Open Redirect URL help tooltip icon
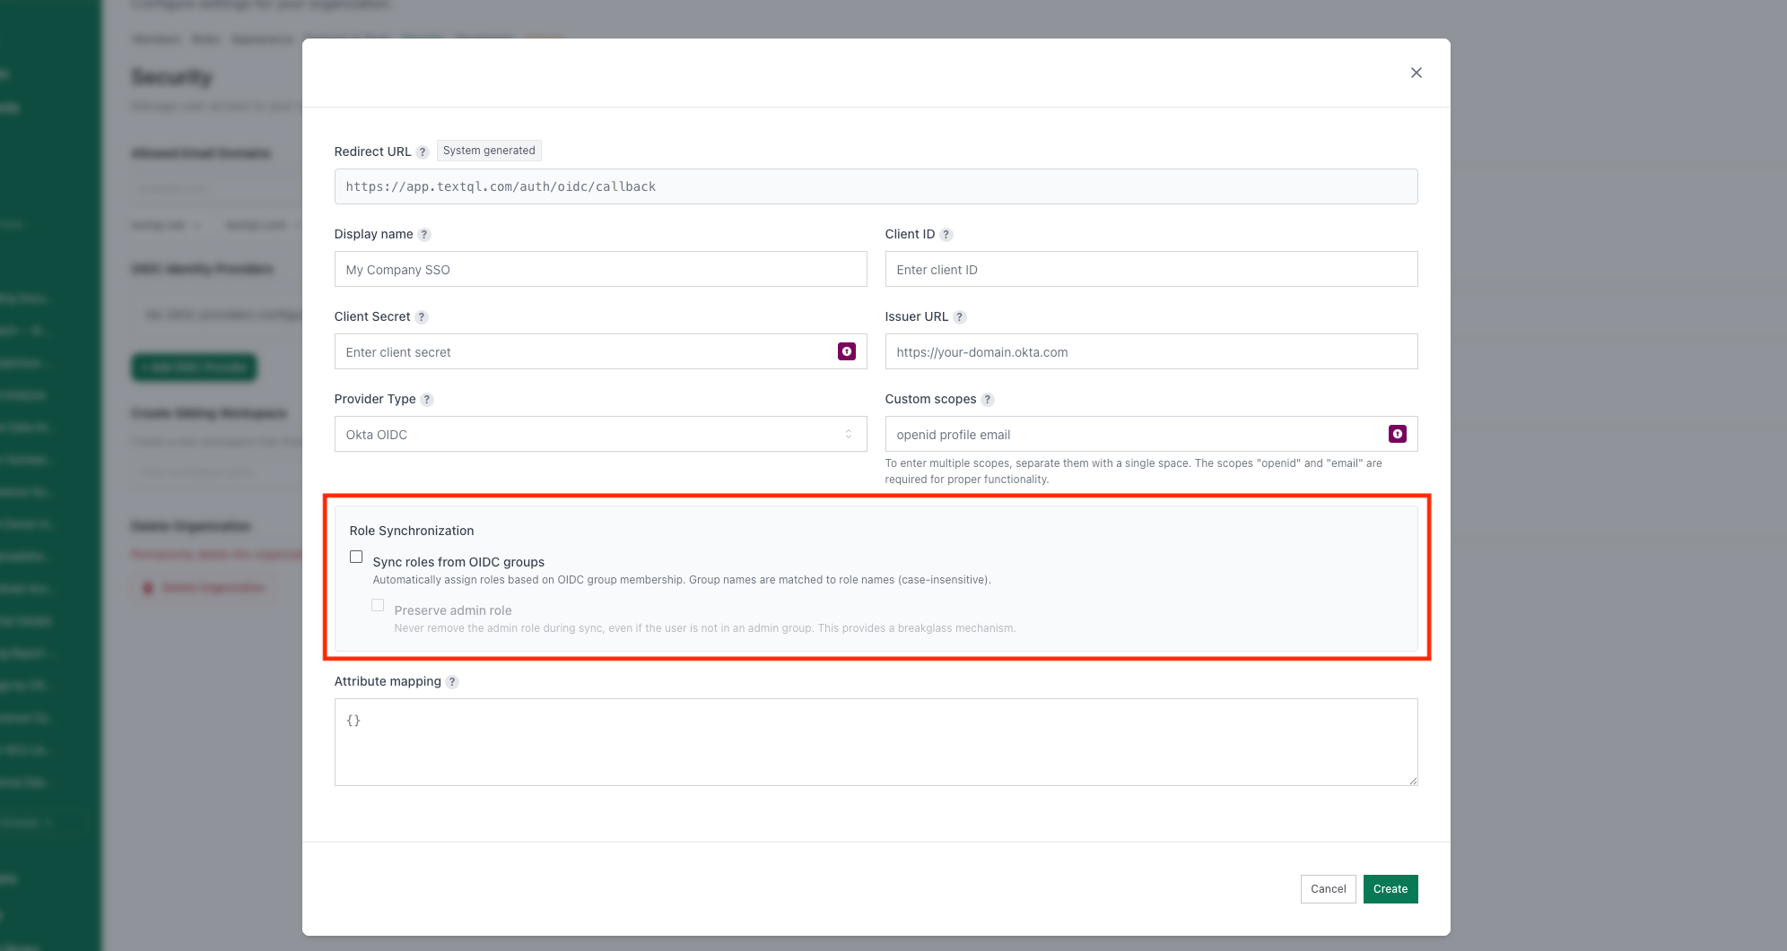Screen dimensions: 1787x951 [423, 152]
